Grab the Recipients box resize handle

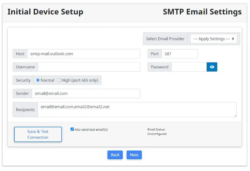pos(234,115)
